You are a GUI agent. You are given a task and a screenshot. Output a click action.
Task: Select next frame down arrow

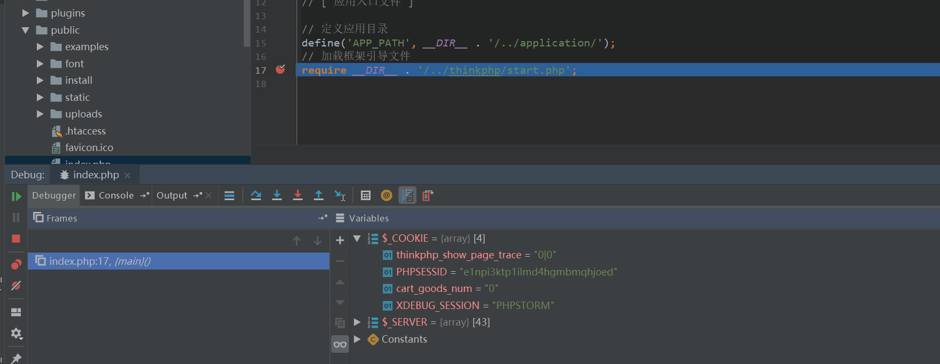point(318,241)
